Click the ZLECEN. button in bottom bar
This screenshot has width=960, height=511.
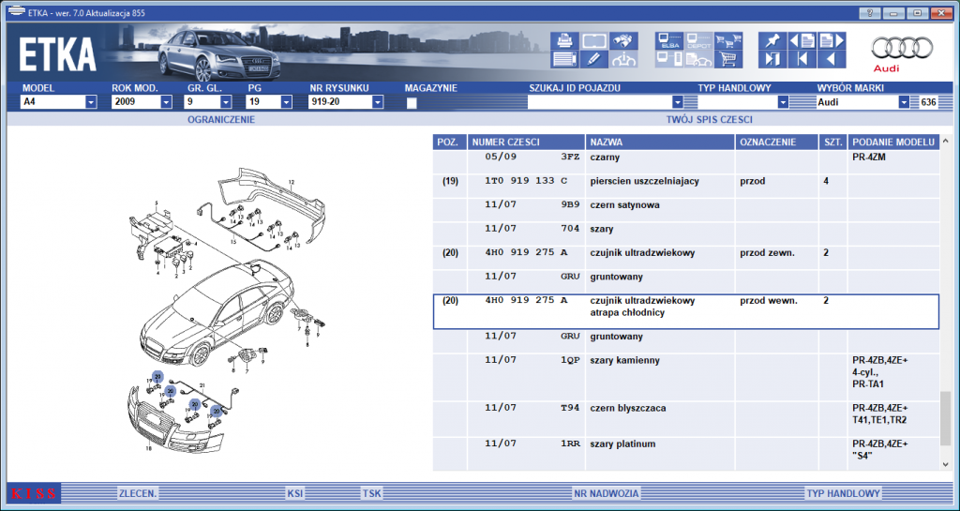(x=138, y=493)
